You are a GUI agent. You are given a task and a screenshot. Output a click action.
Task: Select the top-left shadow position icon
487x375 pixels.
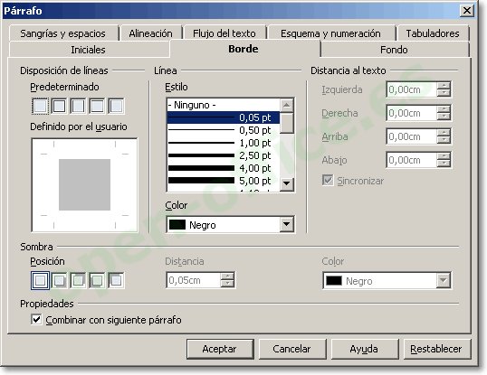coord(116,280)
